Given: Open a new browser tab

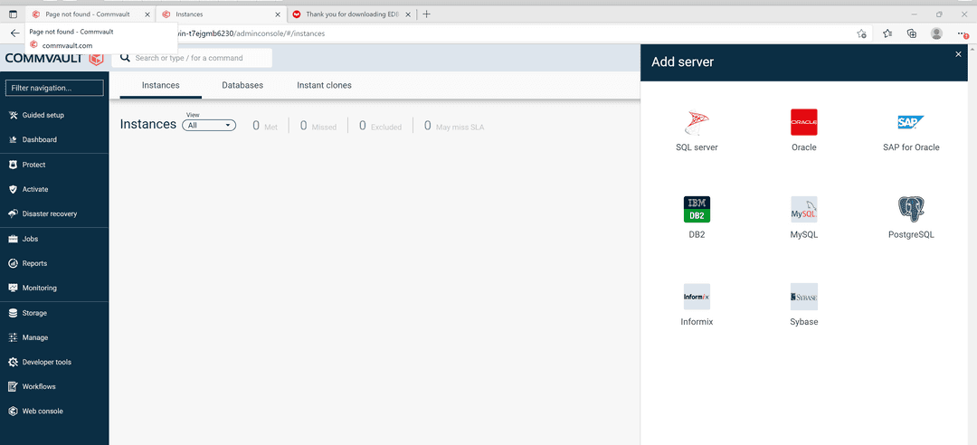Looking at the screenshot, I should 427,14.
